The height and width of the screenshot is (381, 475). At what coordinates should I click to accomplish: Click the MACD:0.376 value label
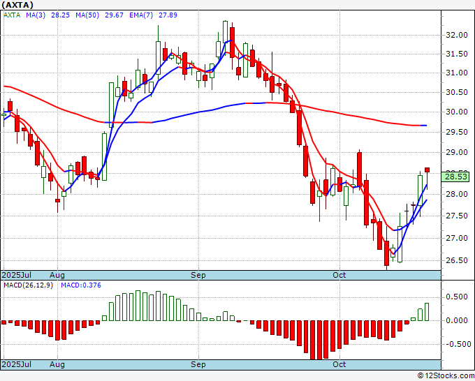pos(81,285)
